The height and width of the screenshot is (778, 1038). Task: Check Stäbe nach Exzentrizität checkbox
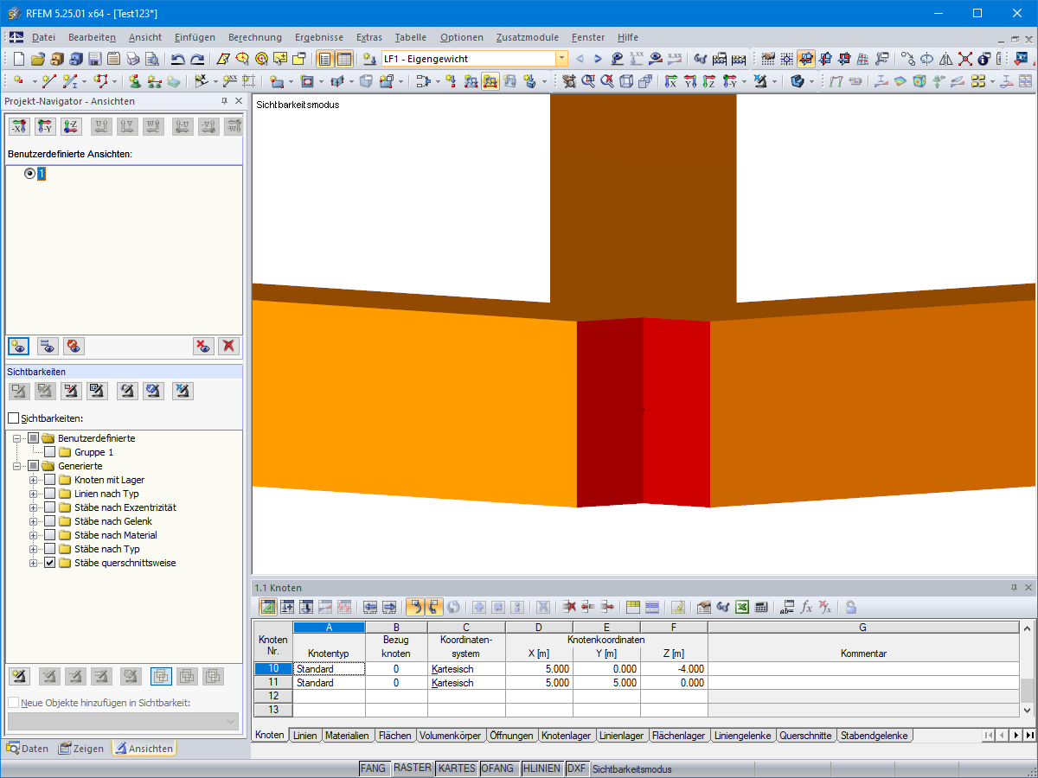[x=49, y=507]
